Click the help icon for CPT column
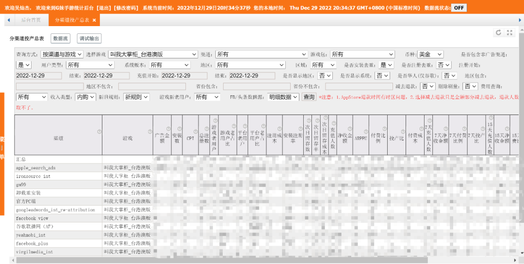The width and height of the screenshot is (524, 264). coord(196,132)
